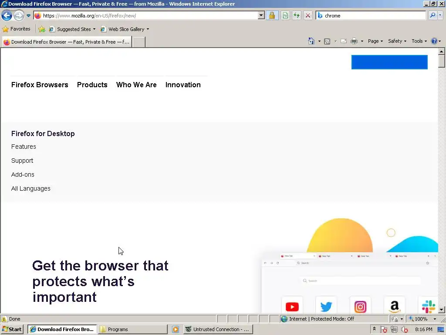Open the Firefox Browsers nav menu
The height and width of the screenshot is (335, 446).
point(40,85)
